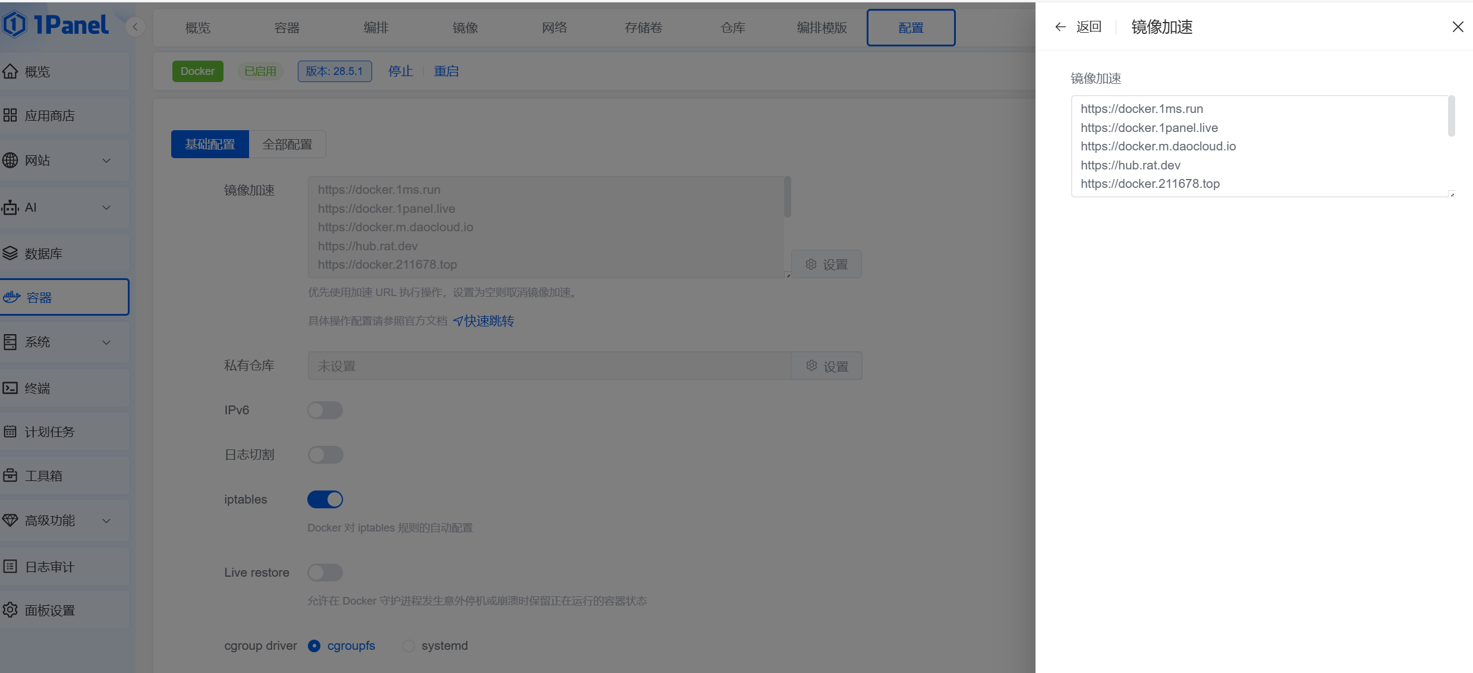The image size is (1473, 673).
Task: Expand the Website (网站) sidebar menu
Action: (106, 161)
